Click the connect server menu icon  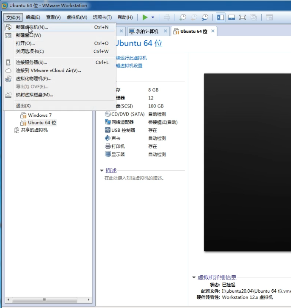tap(8, 62)
